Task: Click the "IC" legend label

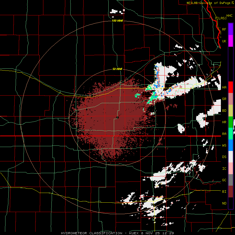Action: [224, 169]
